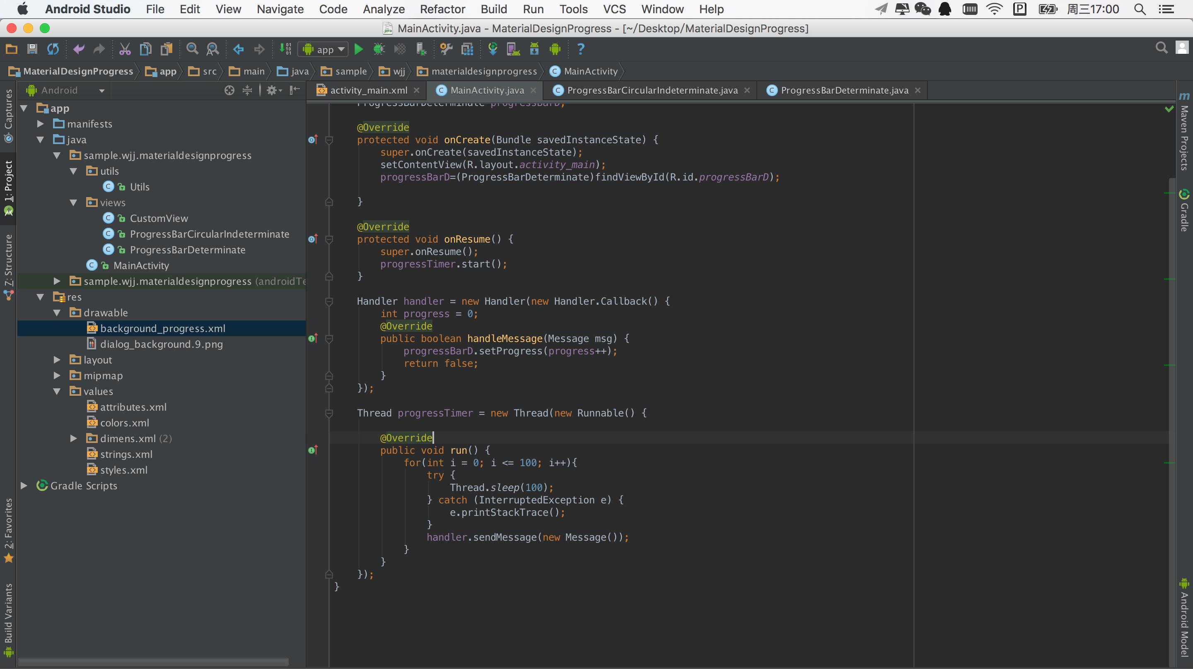Click the Save All toolbar icon
This screenshot has height=669, width=1193.
(32, 49)
